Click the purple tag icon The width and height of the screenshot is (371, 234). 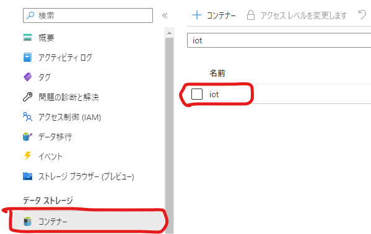(x=27, y=77)
